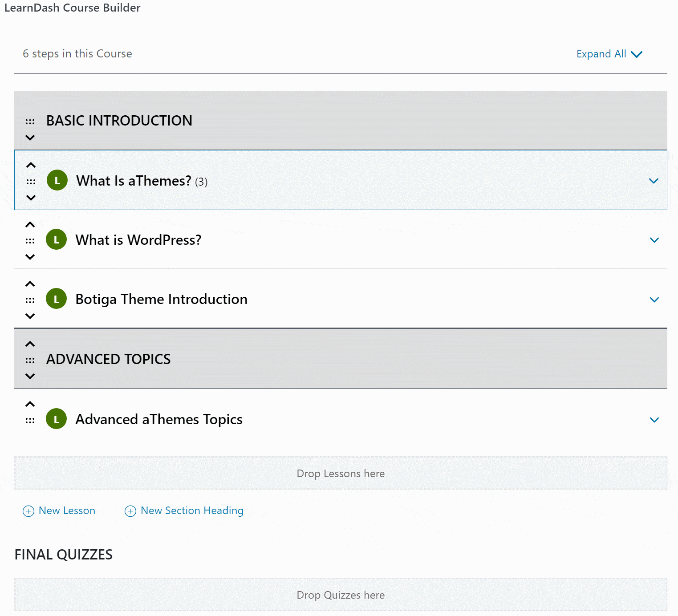This screenshot has height=616, width=678.
Task: Click the Drop Lessons here area
Action: 341,473
